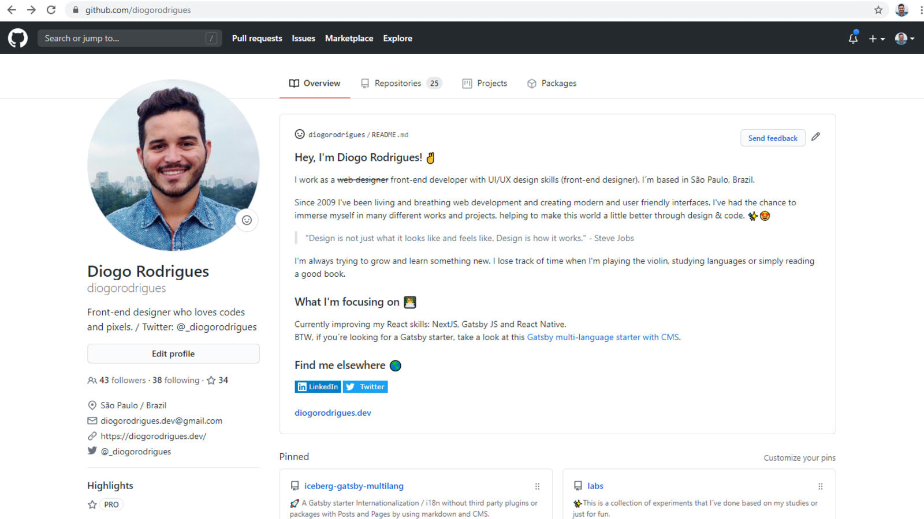Image resolution: width=924 pixels, height=519 pixels.
Task: Click the repo icon beside labs
Action: 577,486
